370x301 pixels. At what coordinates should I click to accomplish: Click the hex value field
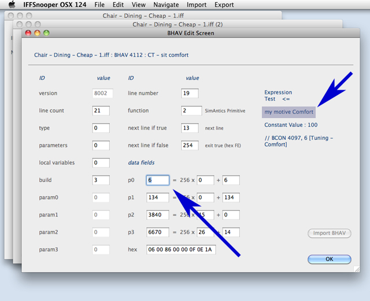[x=180, y=250]
